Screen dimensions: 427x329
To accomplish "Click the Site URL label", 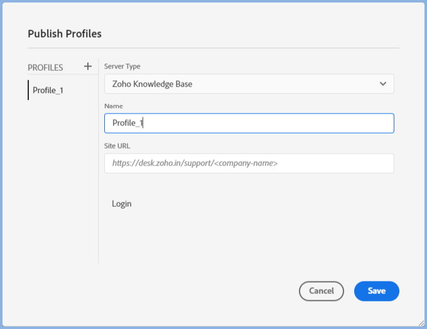I will [x=117, y=146].
